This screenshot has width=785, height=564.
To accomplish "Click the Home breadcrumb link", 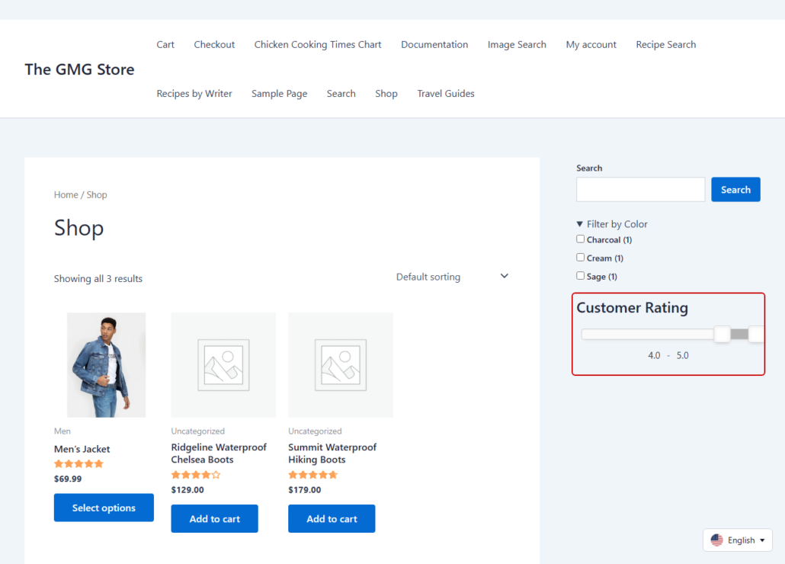I will 66,194.
